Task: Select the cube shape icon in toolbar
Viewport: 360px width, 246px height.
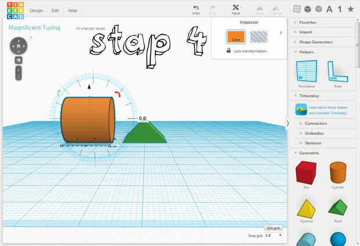Action: pyautogui.click(x=307, y=9)
